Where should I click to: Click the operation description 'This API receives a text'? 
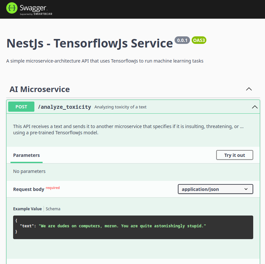pos(128,129)
